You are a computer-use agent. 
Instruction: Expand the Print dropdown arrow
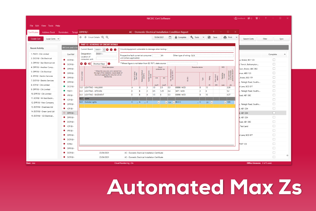236,37
